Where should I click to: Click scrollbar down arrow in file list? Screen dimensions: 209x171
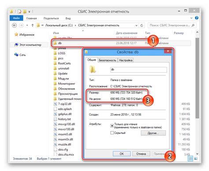[x=197, y=154]
